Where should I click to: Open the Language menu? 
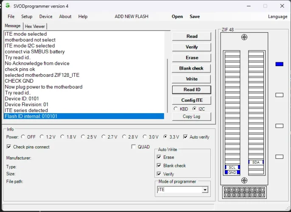point(277,17)
